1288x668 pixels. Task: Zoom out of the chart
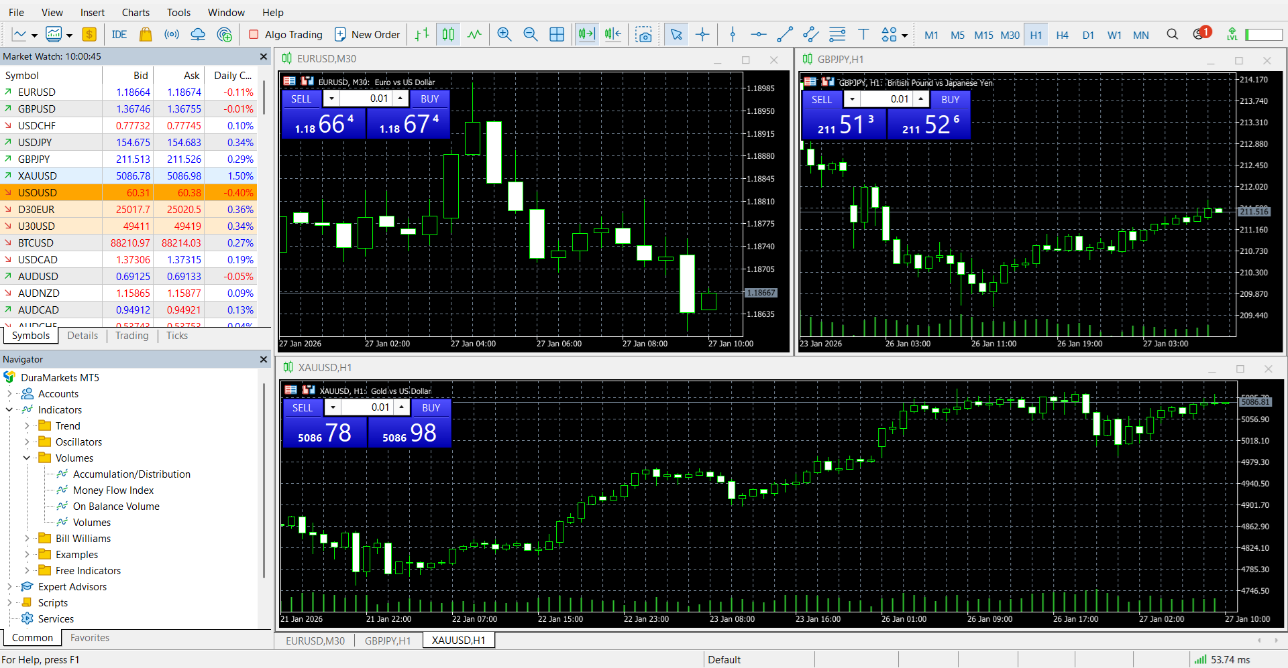531,34
